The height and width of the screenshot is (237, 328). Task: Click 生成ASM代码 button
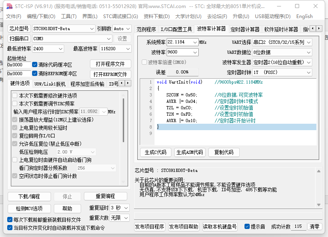click(189, 152)
